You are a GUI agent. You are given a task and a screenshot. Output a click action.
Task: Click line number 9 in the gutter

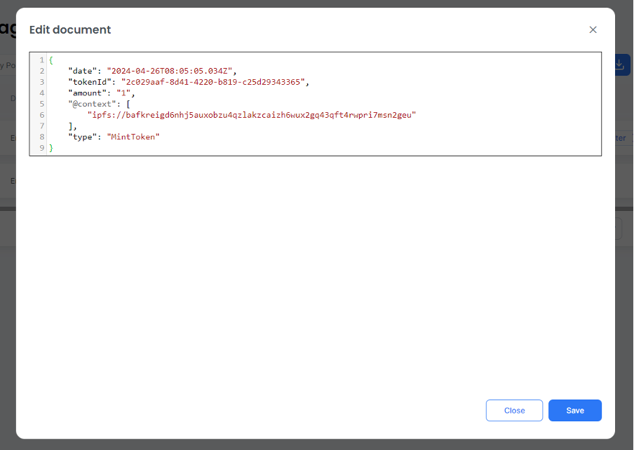(42, 148)
